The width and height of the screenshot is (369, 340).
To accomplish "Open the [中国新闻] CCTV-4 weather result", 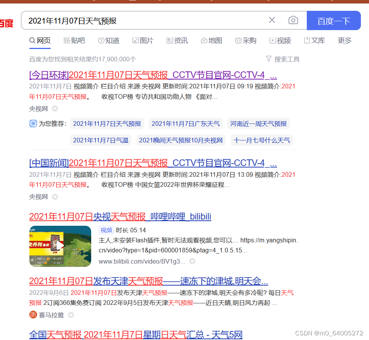I will pos(153,163).
